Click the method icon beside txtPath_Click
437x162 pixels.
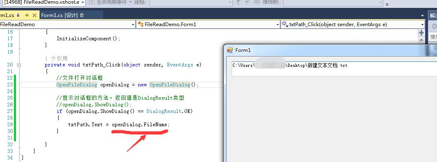click(x=285, y=24)
